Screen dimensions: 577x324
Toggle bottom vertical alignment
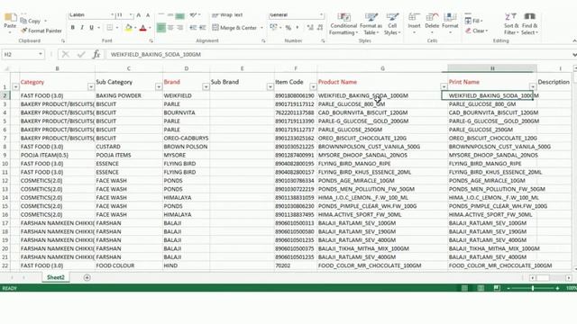click(x=180, y=15)
